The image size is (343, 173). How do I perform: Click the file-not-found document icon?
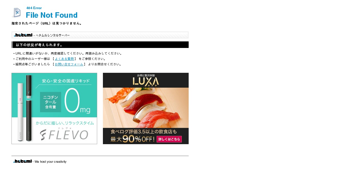17,13
